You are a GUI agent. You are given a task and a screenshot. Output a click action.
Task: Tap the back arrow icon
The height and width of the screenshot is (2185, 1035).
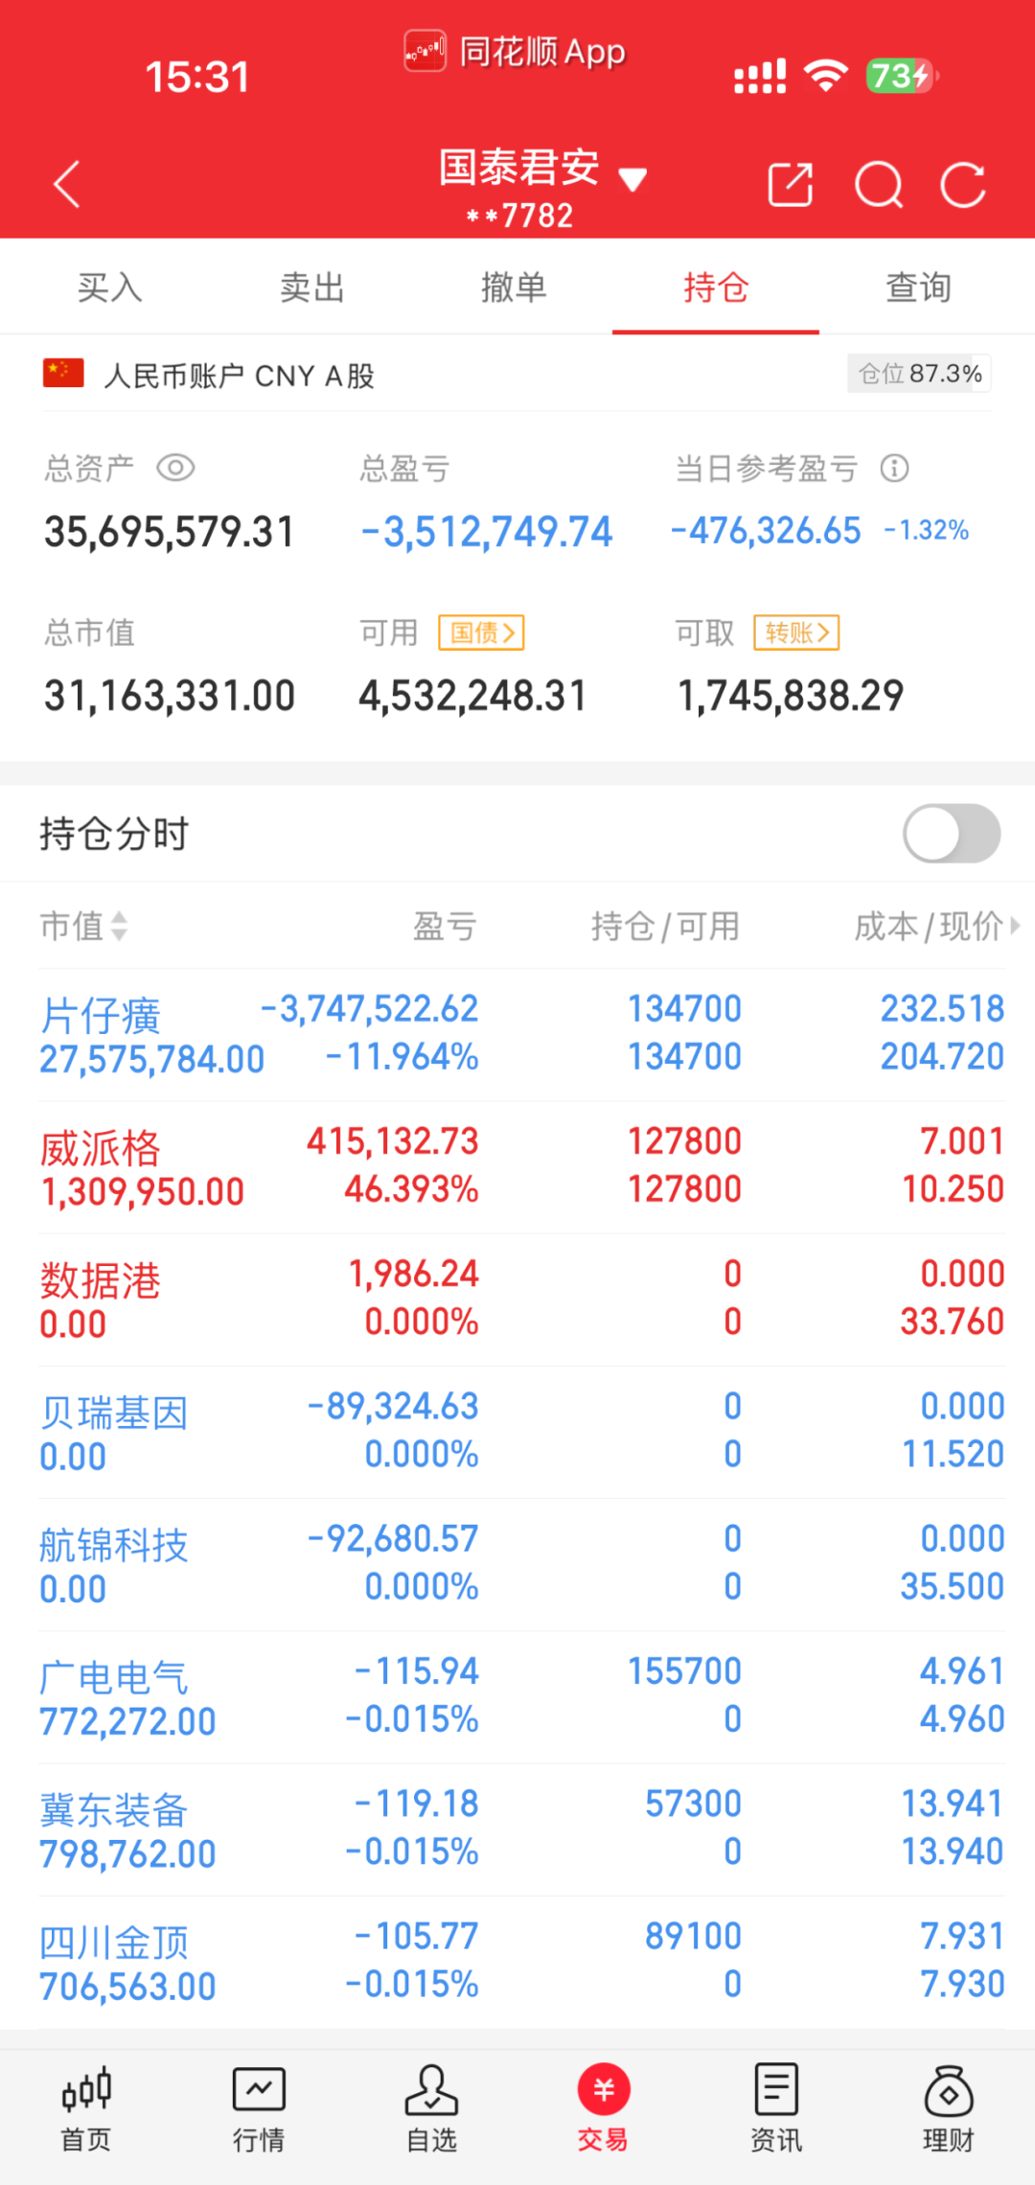[66, 184]
